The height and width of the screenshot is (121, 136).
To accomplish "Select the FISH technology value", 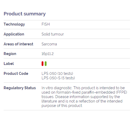I will 46,24.
